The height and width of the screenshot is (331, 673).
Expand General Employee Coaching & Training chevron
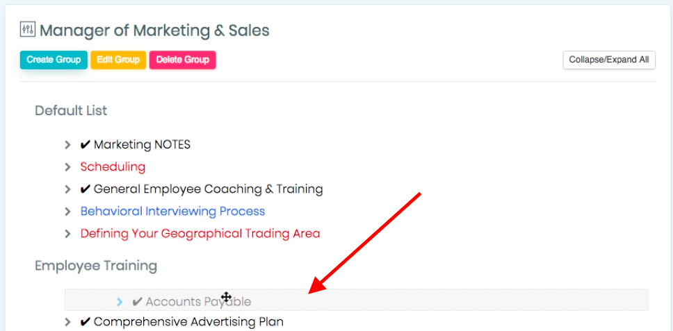point(67,189)
